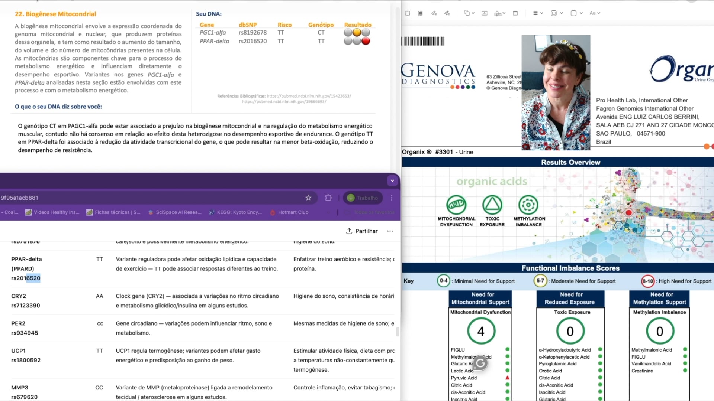Click the Methylation Imbalance icon
This screenshot has height=401, width=714.
[528, 205]
